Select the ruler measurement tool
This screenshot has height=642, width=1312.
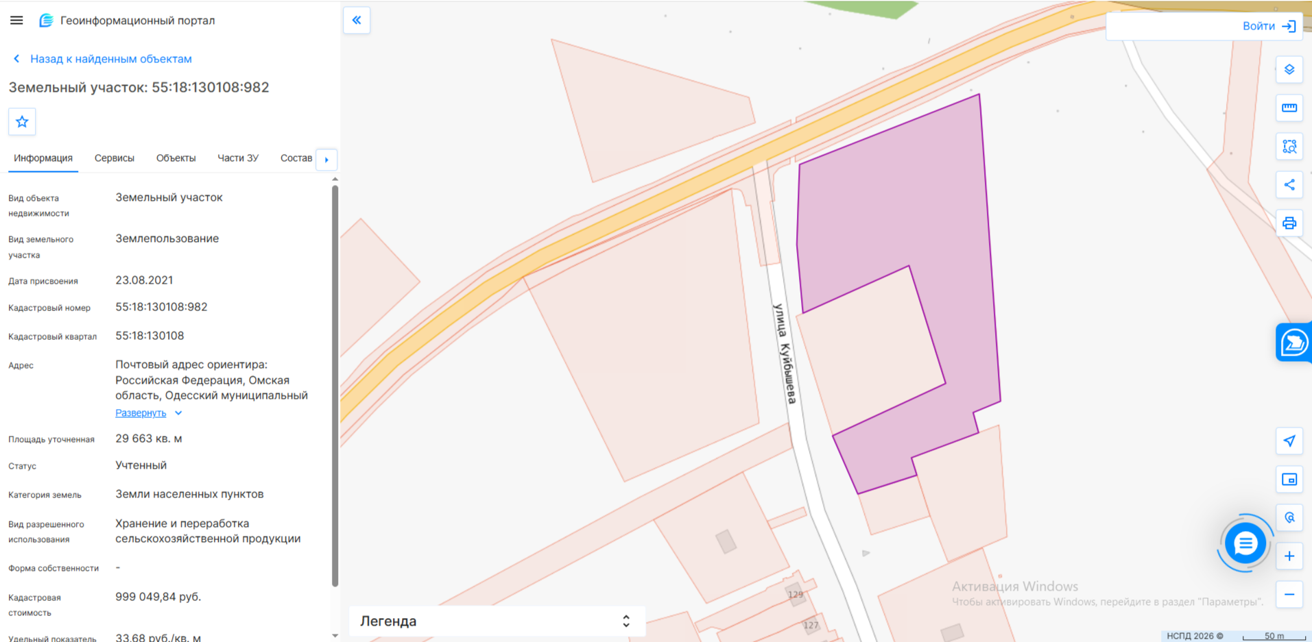1289,108
